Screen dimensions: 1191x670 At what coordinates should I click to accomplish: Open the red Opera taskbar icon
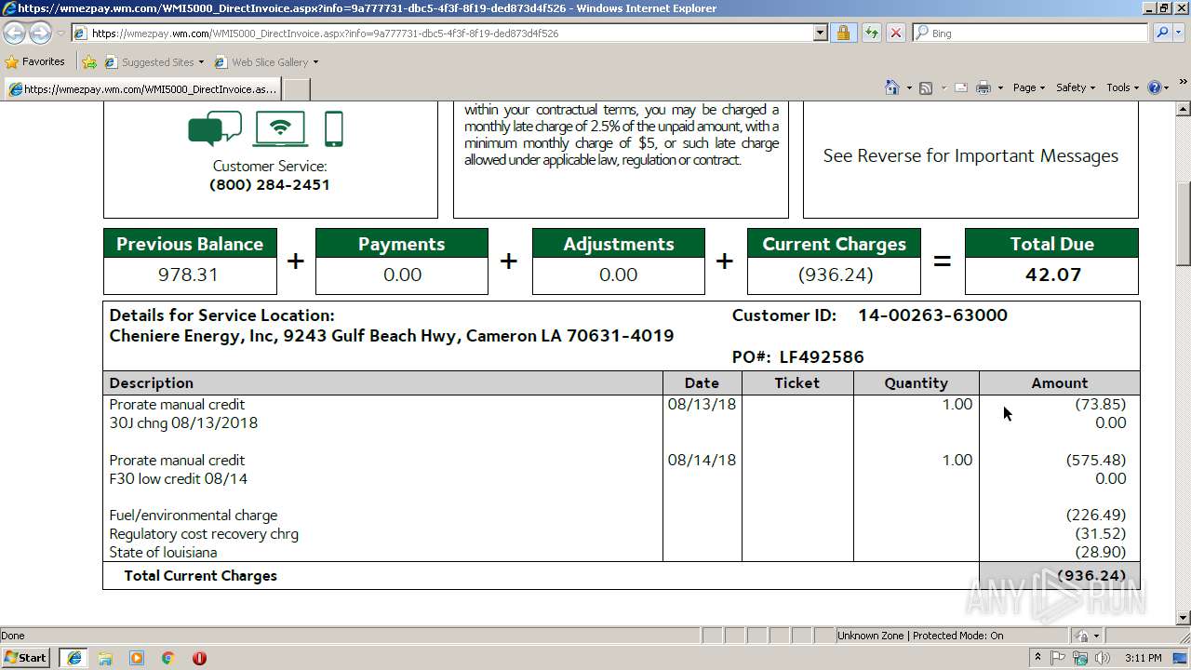tap(199, 658)
